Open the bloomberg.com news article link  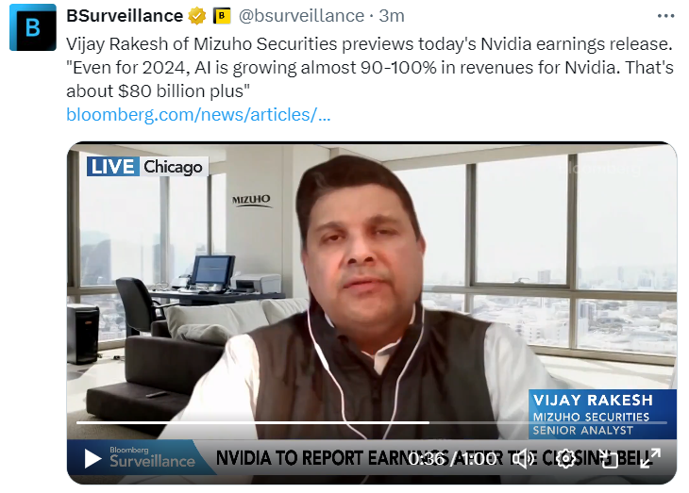(198, 115)
